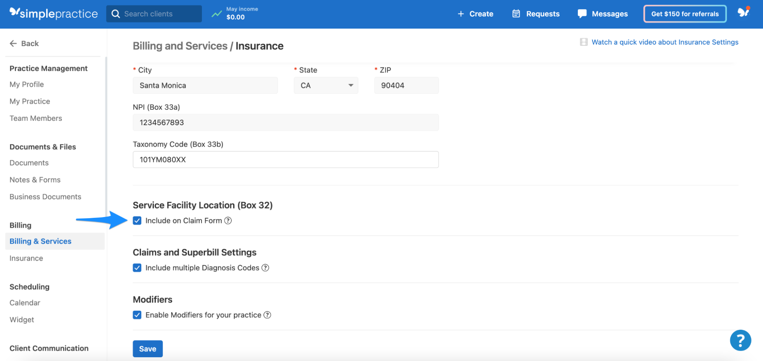
Task: Open Notes & Forms from the sidebar
Action: pyautogui.click(x=35, y=179)
